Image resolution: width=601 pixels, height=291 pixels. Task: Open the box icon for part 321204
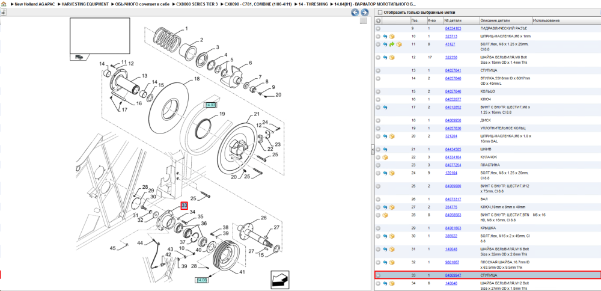tap(392, 136)
